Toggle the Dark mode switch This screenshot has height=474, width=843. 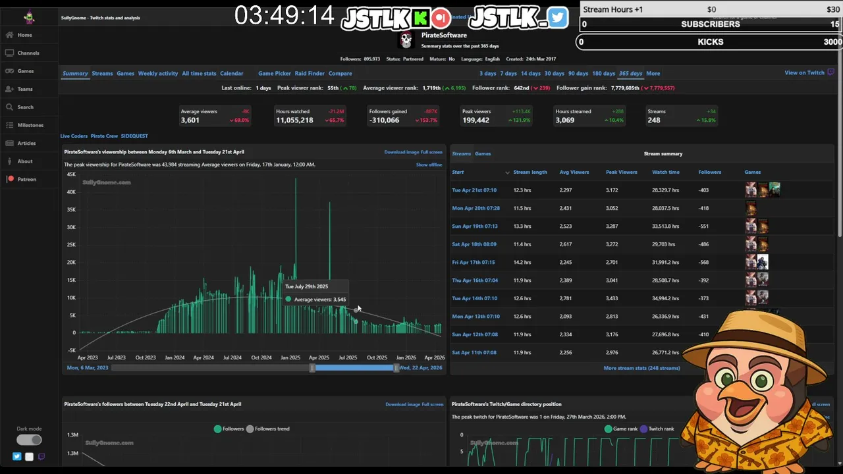coord(29,440)
